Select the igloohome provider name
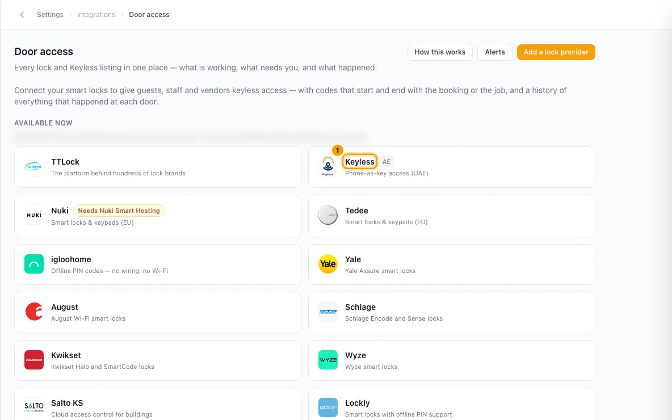This screenshot has width=672, height=420. (71, 259)
